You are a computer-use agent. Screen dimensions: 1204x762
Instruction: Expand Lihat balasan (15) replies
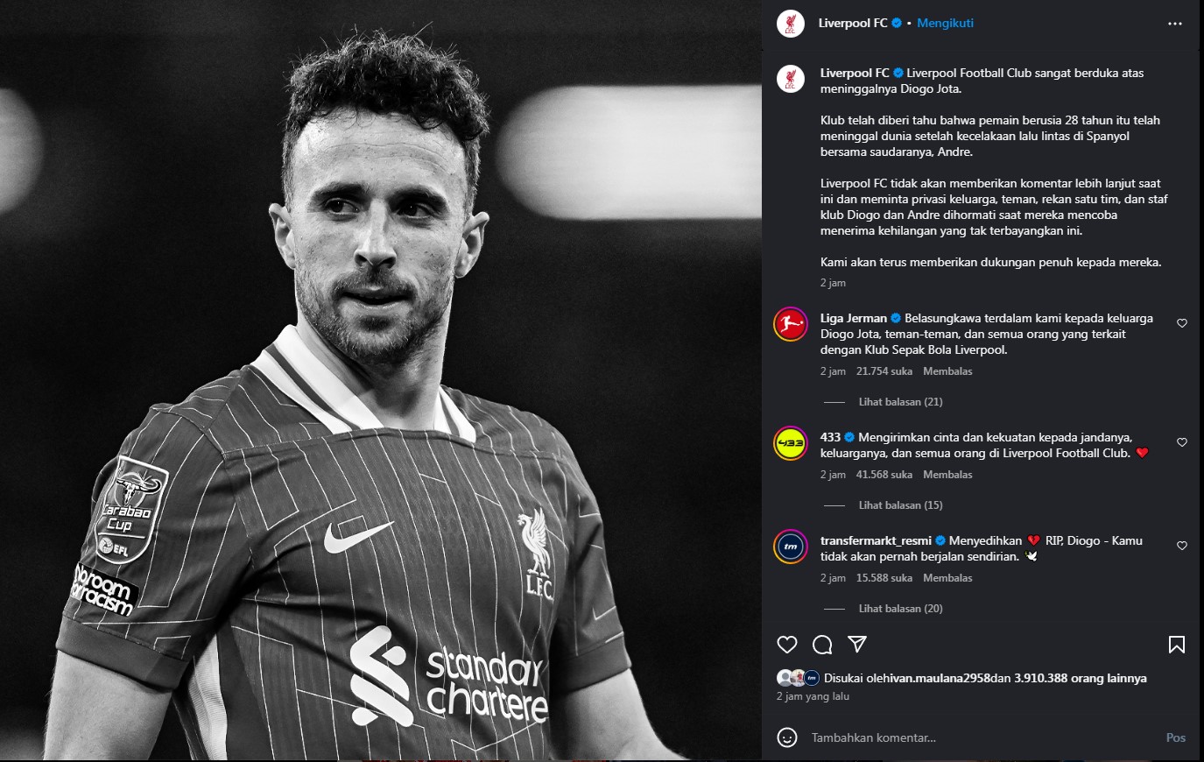click(x=900, y=505)
